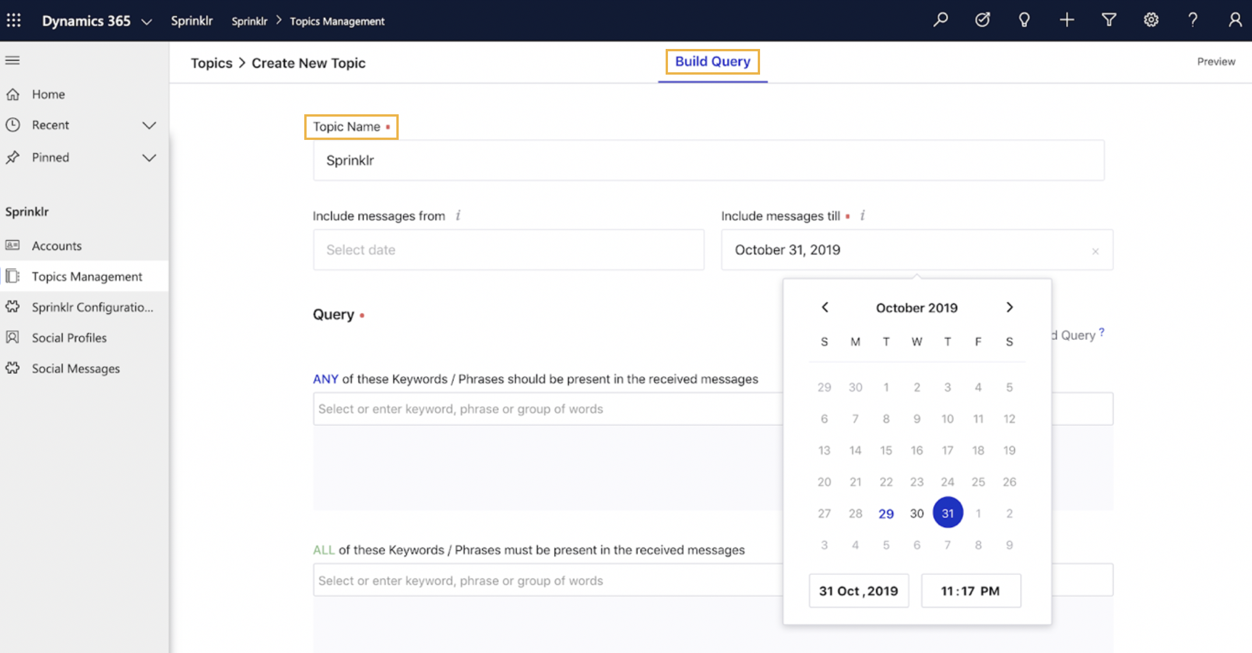1252x653 pixels.
Task: Click the Query help question mark
Action: click(1102, 332)
